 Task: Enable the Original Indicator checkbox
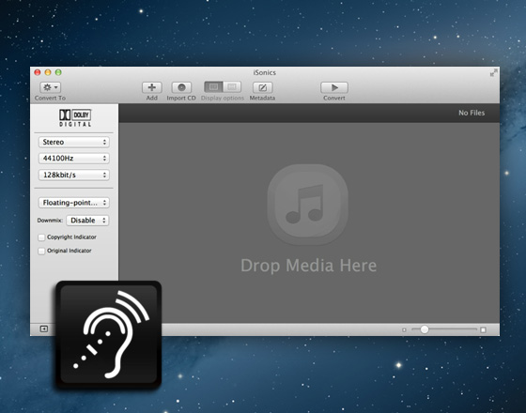click(x=41, y=252)
